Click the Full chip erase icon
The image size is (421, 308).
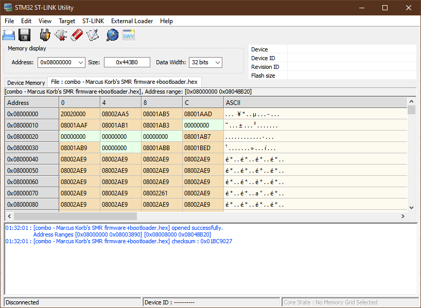click(x=77, y=35)
